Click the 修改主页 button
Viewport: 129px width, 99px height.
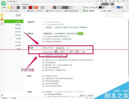(x=49, y=27)
